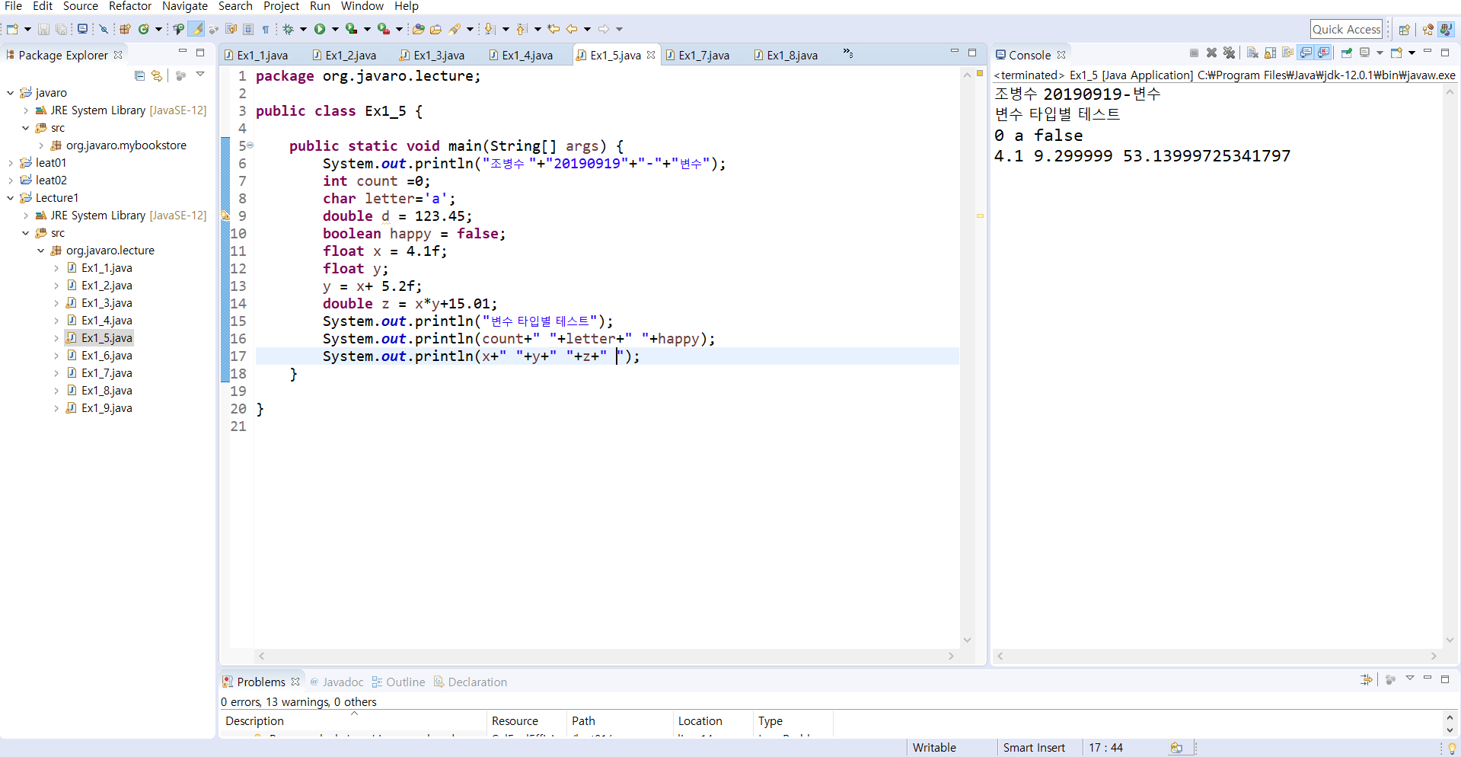Collapse the javaro project tree node
Image resolution: width=1461 pixels, height=757 pixels.
point(11,93)
